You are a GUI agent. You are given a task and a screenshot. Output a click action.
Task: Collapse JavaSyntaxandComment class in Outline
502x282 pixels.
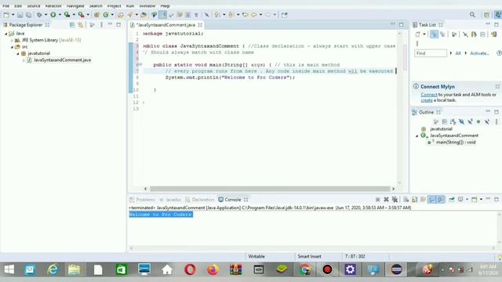coord(417,136)
